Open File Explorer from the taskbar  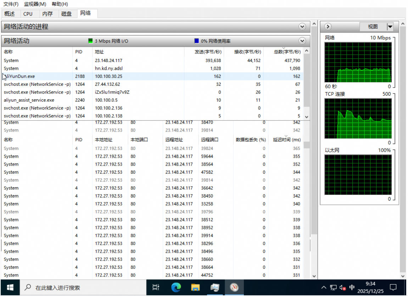coord(195,287)
